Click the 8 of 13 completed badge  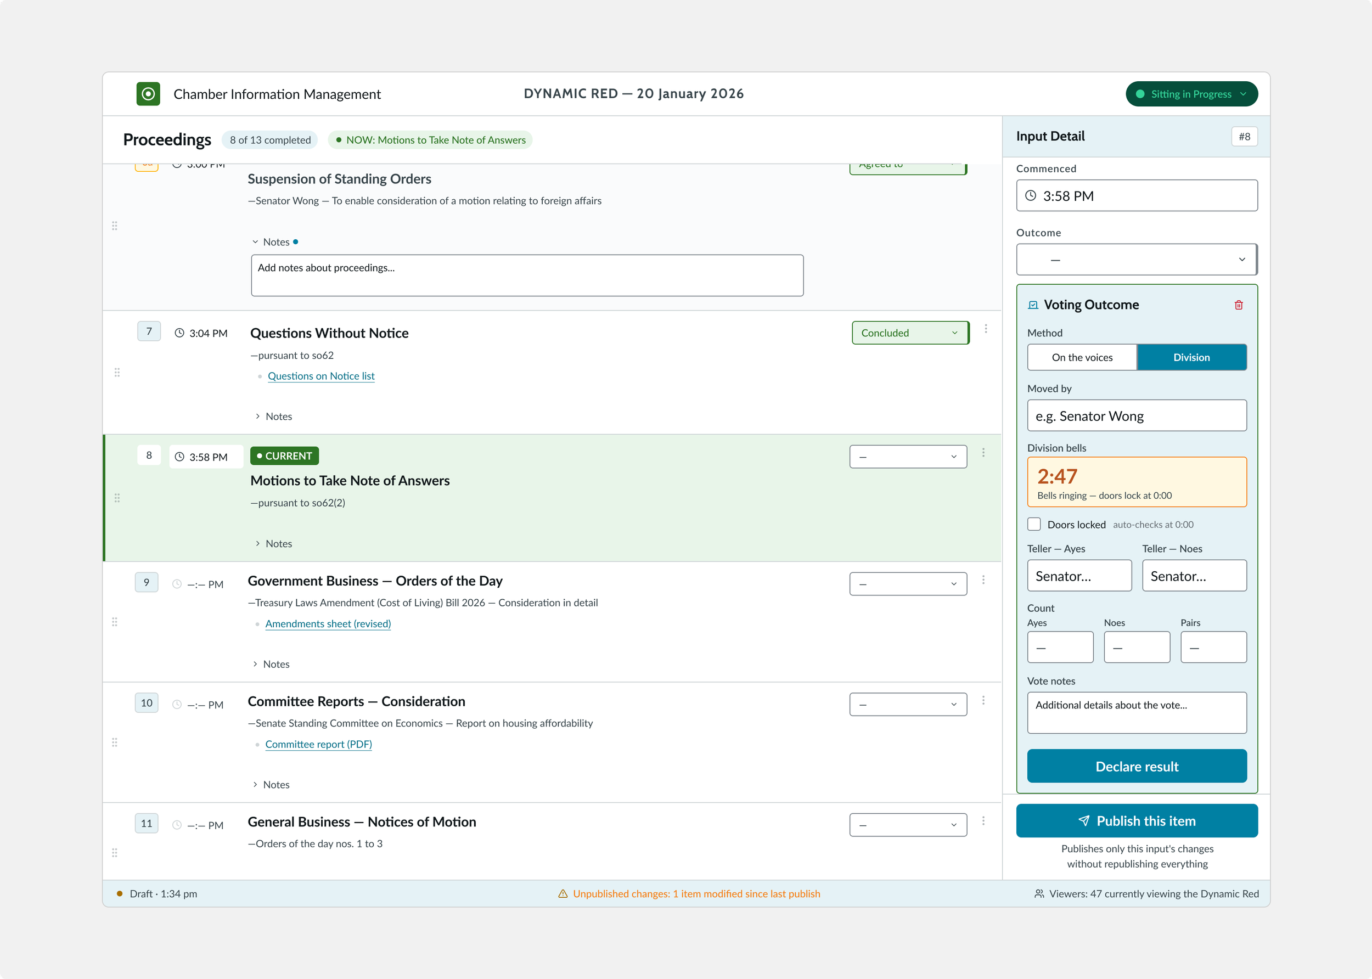270,140
